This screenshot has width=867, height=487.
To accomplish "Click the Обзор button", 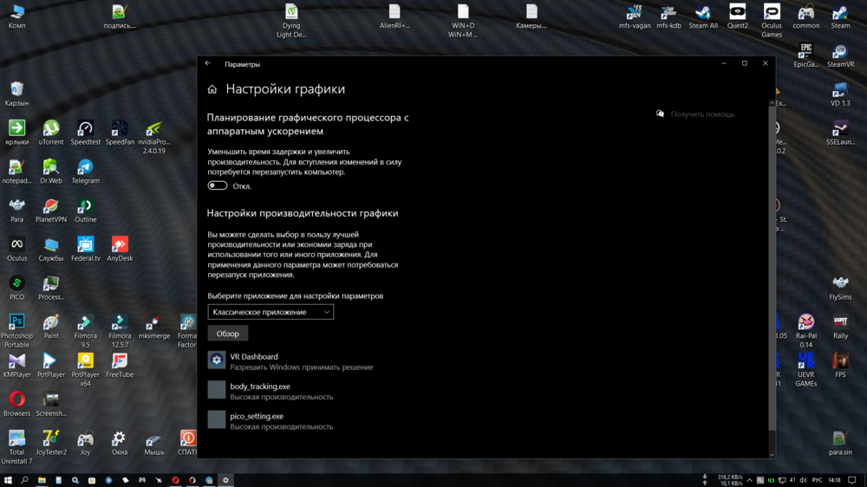I will tap(228, 334).
